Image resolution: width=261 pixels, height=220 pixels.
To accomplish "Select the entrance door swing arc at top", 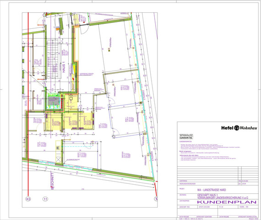I will pos(84,30).
